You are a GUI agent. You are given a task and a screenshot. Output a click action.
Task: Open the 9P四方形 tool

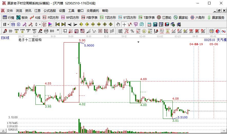pyautogui.click(x=70, y=17)
